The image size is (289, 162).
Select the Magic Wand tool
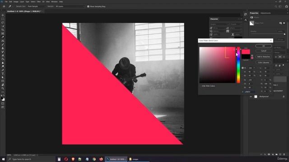(x=3, y=26)
